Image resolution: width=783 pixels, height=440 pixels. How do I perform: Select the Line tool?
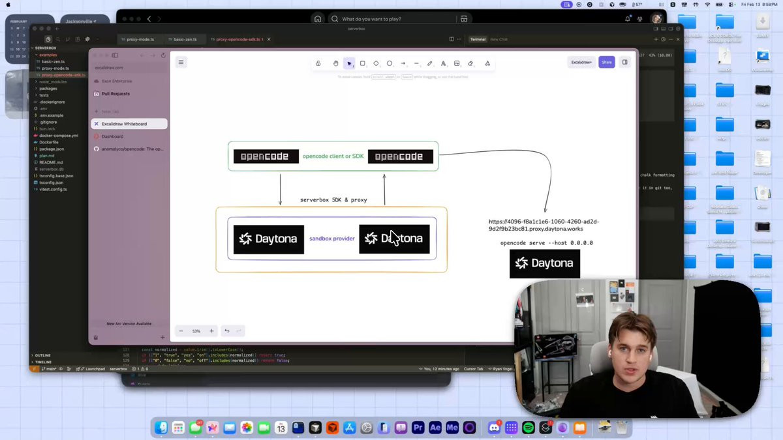pos(416,63)
